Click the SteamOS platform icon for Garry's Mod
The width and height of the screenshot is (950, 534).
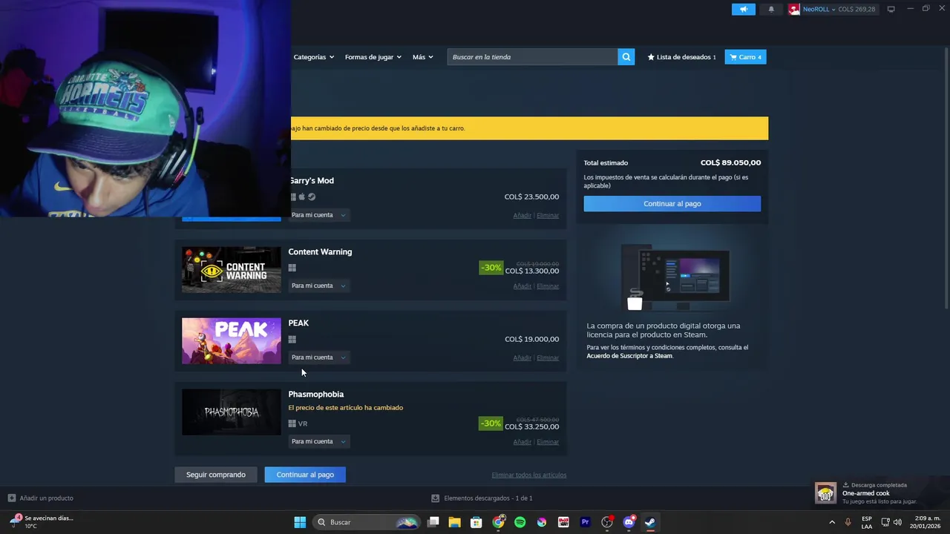312,197
